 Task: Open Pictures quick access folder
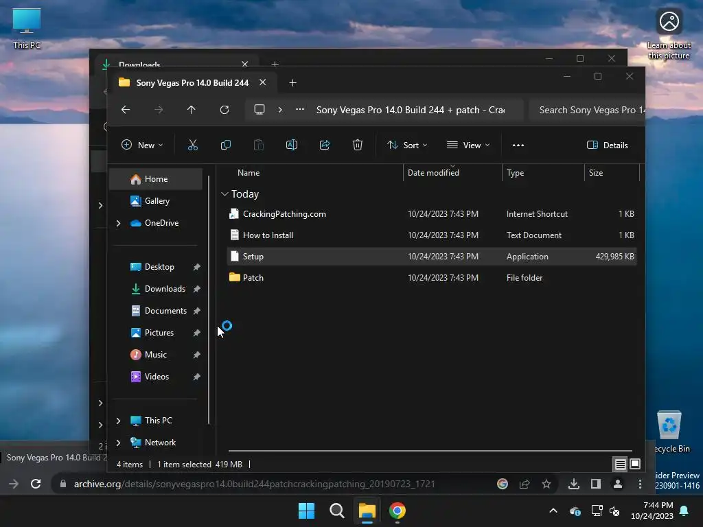[x=156, y=333]
